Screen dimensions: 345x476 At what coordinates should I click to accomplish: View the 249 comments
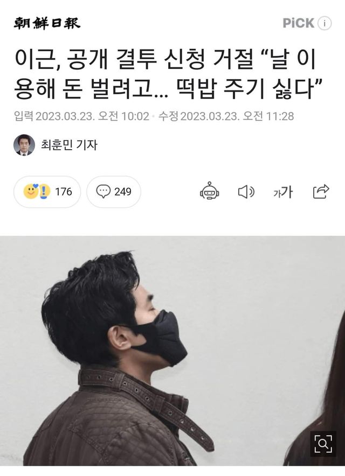click(114, 192)
